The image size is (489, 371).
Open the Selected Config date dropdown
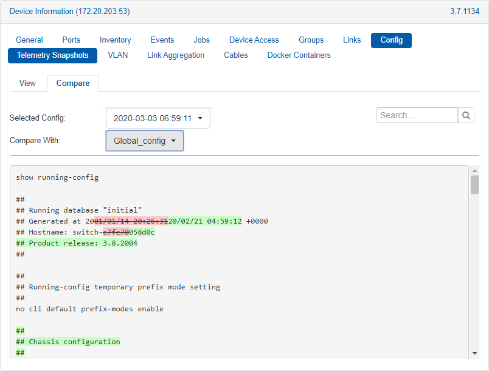[x=158, y=118]
